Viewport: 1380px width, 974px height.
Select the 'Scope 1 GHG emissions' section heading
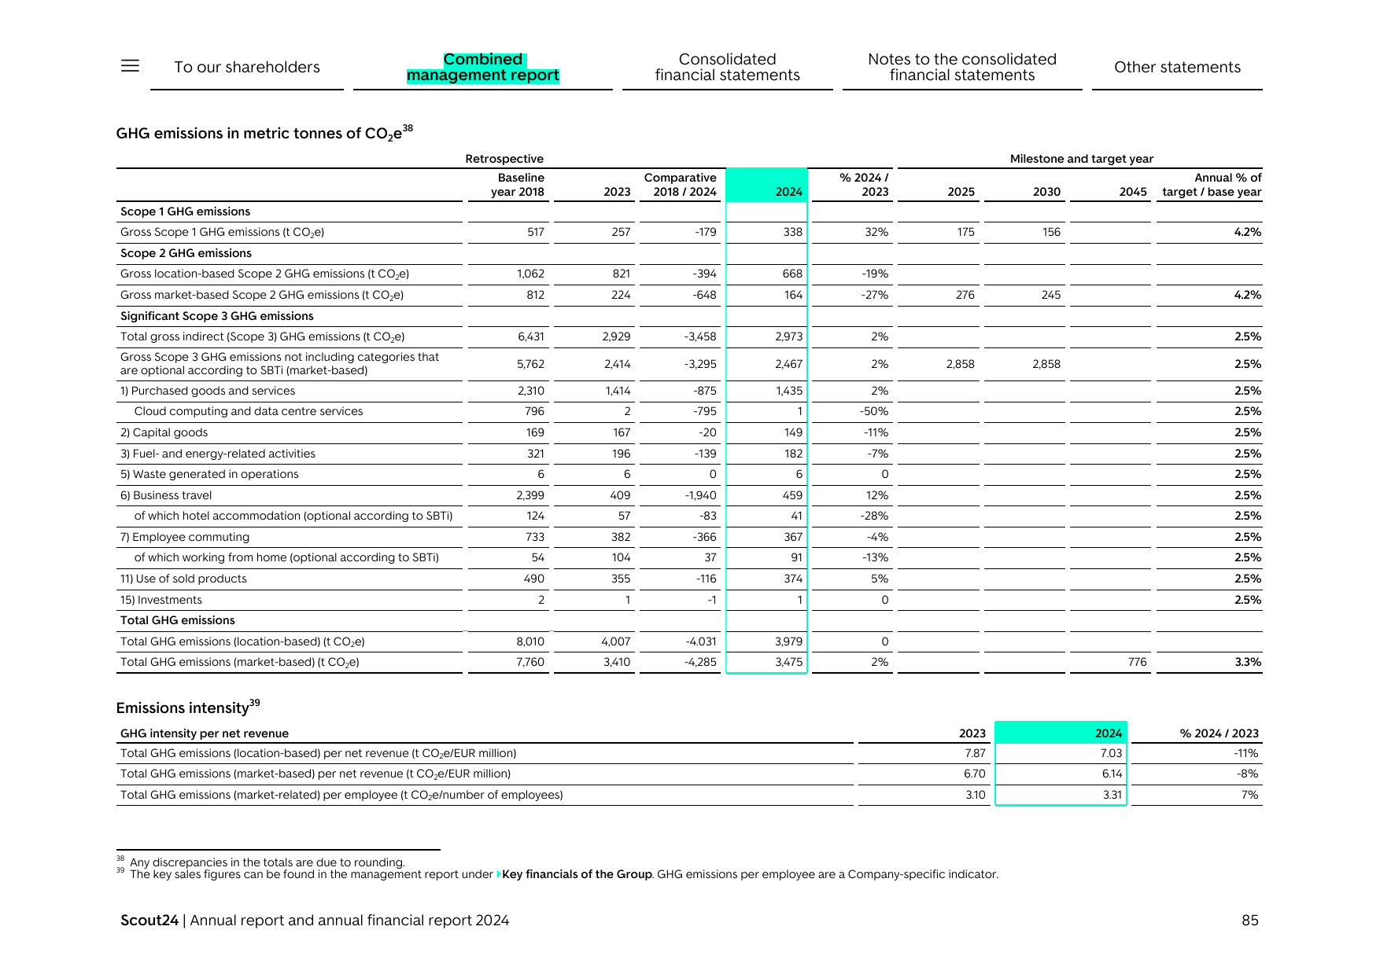coord(186,211)
